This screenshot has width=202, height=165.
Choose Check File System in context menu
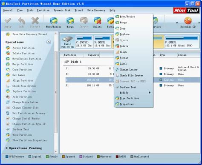pyautogui.click(x=133, y=76)
